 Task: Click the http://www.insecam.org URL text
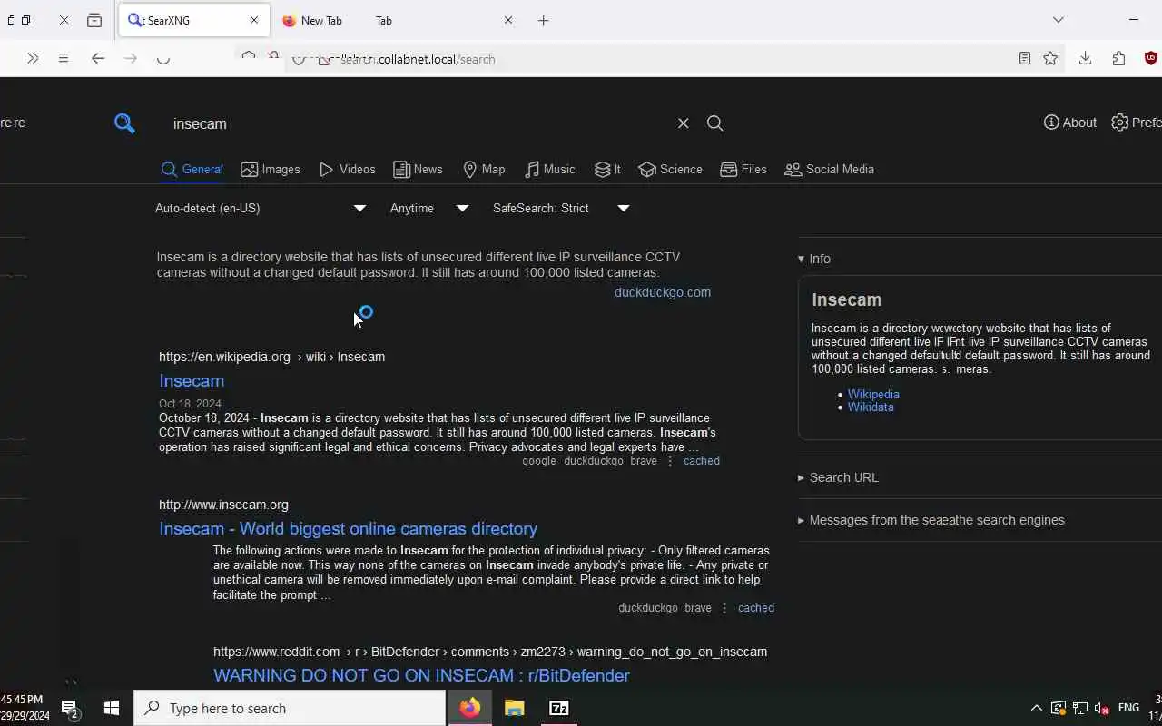point(223,505)
